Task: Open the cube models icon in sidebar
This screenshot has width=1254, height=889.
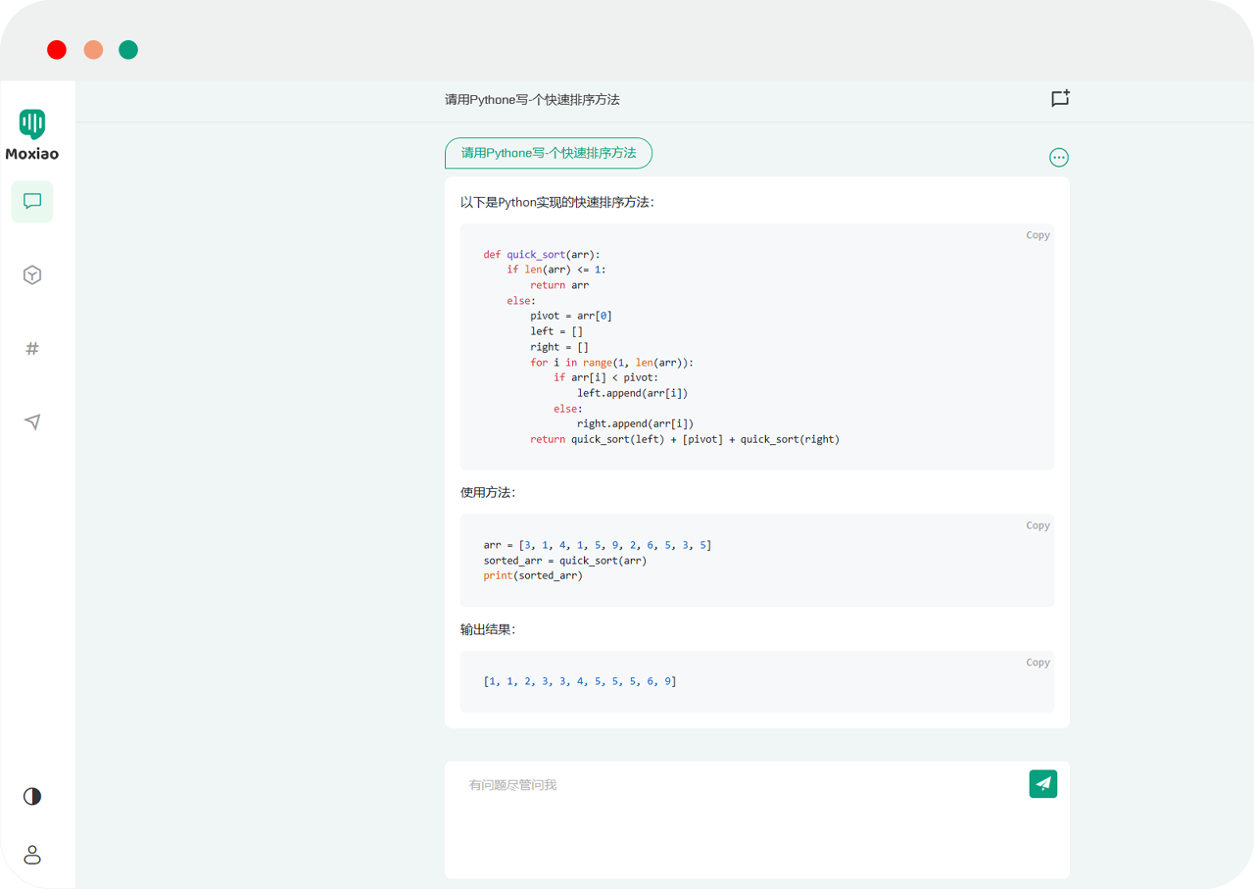Action: [32, 274]
